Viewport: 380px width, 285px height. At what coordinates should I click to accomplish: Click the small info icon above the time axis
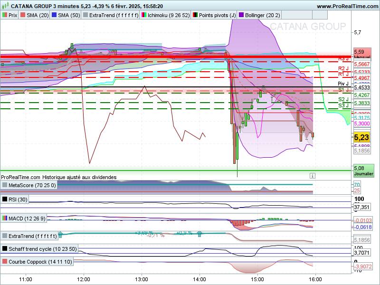[312, 175]
